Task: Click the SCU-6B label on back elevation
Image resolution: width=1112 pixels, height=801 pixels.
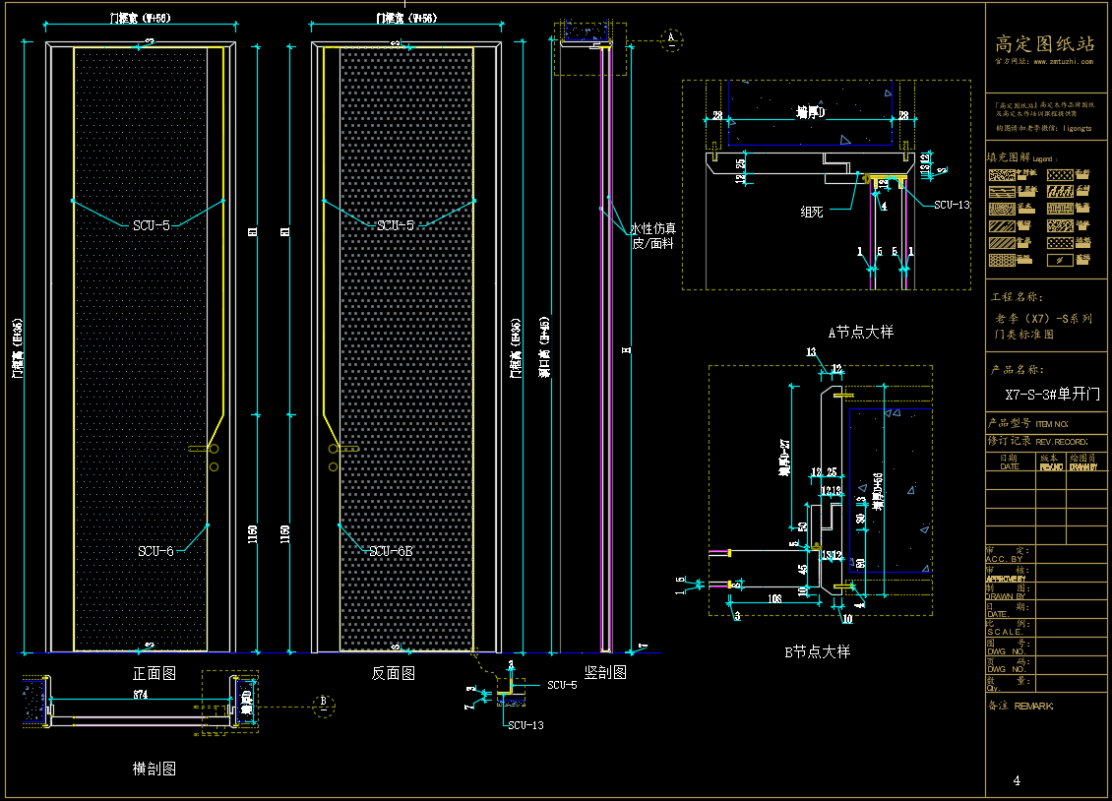Action: (x=391, y=552)
